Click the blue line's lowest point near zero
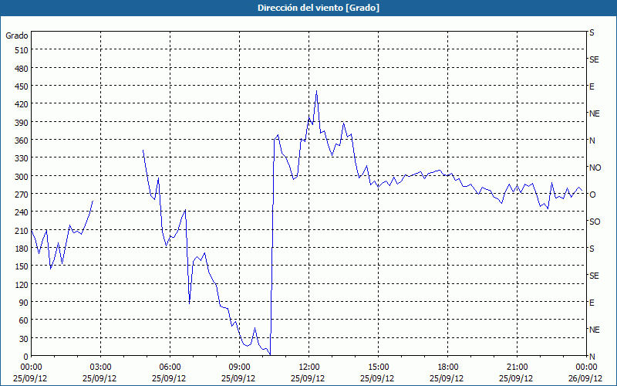This screenshot has width=617, height=386. pos(271,354)
